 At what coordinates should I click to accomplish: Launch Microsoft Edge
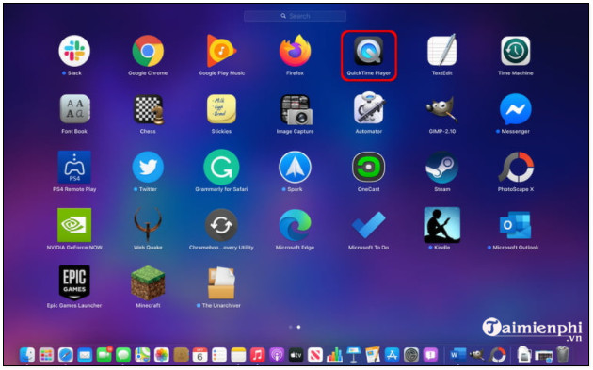tap(295, 225)
